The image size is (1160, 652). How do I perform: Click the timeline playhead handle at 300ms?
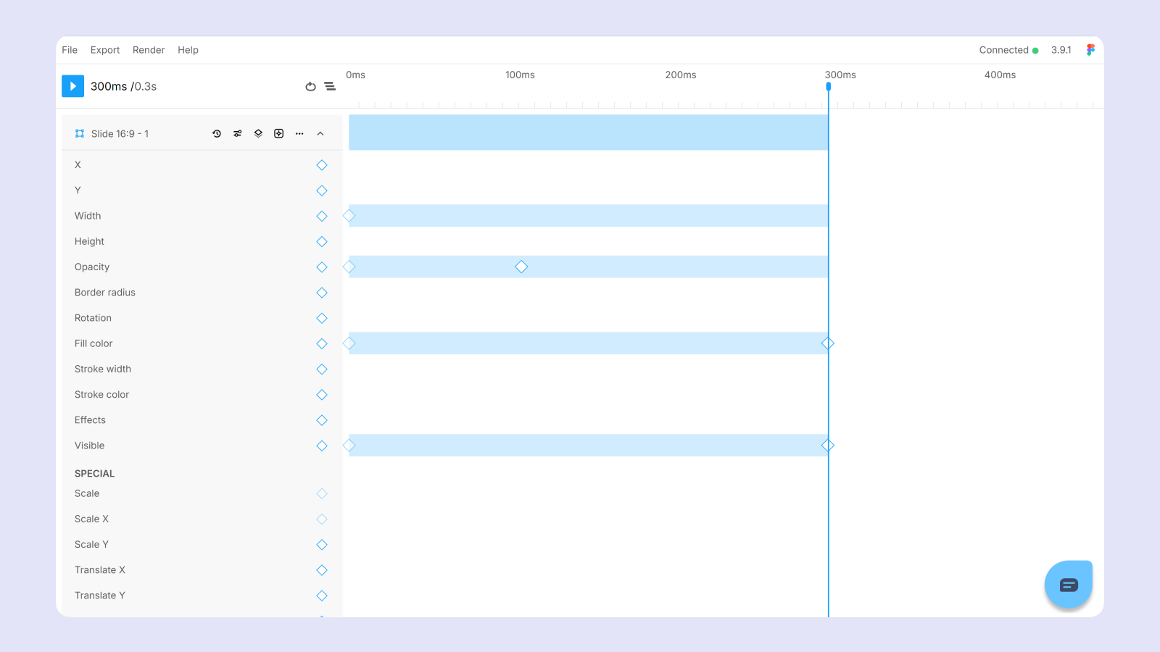click(828, 86)
